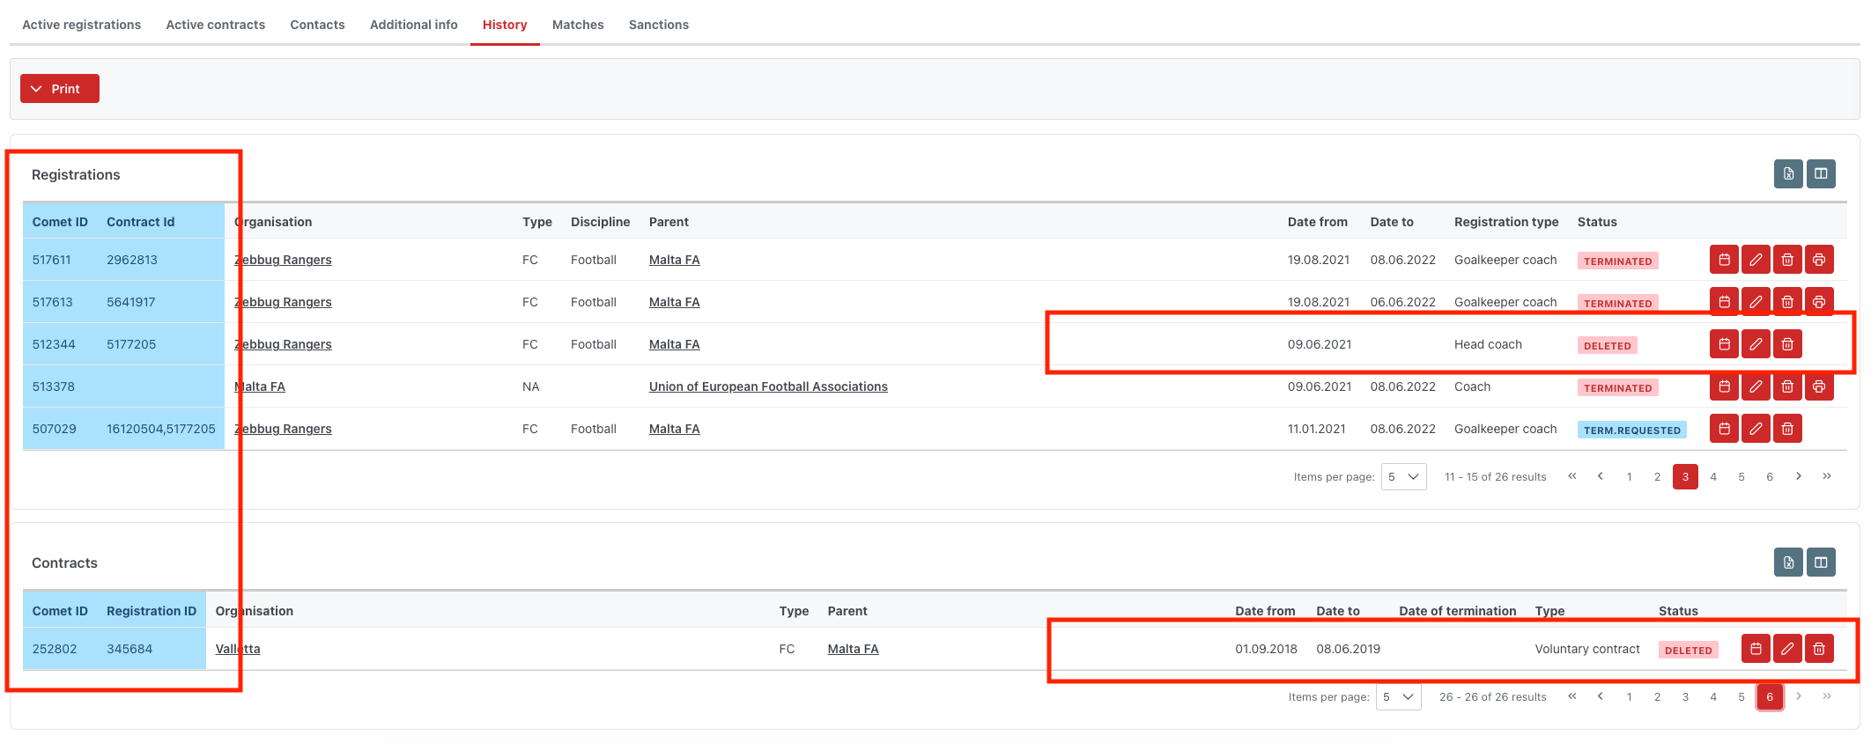
Task: Export Registrations table to Excel
Action: [1788, 173]
